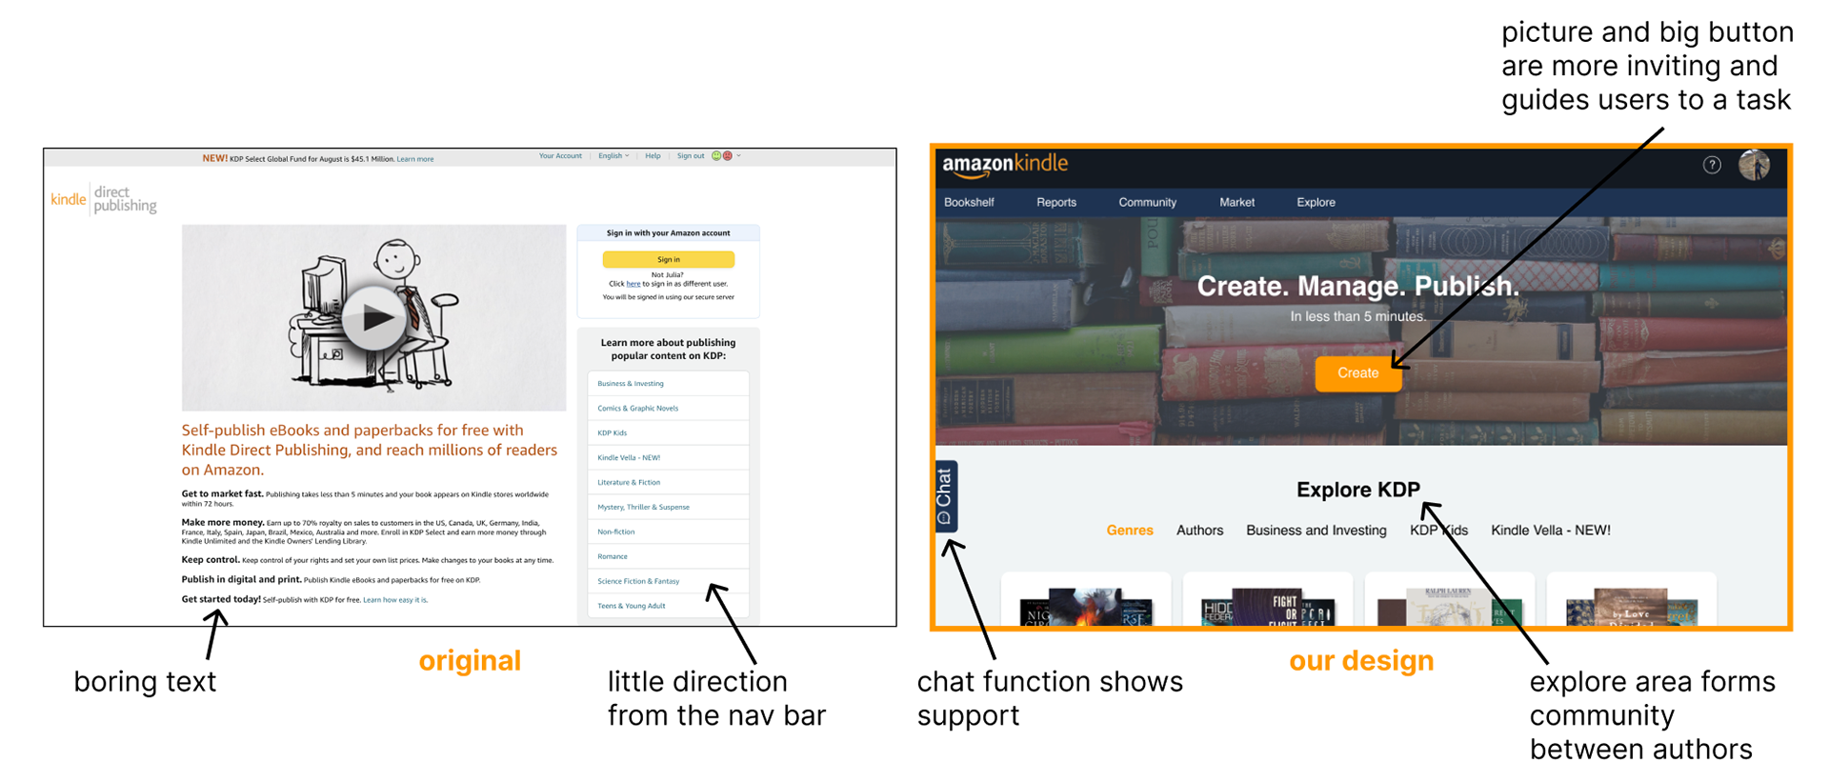Click the green happy face feedback icon
Image resolution: width=1829 pixels, height=783 pixels.
[x=716, y=156]
